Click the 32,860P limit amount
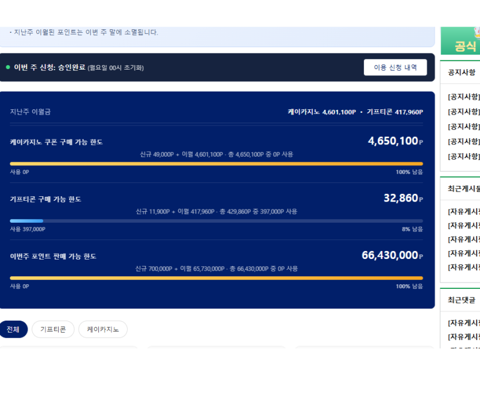 404,198
